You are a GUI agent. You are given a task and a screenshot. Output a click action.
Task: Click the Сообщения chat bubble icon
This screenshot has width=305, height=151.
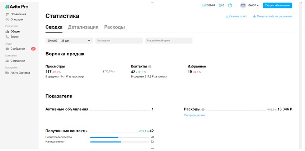click(x=7, y=49)
